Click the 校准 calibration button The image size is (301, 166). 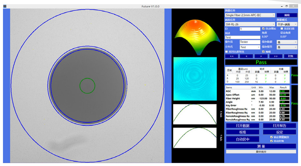pyautogui.click(x=242, y=132)
